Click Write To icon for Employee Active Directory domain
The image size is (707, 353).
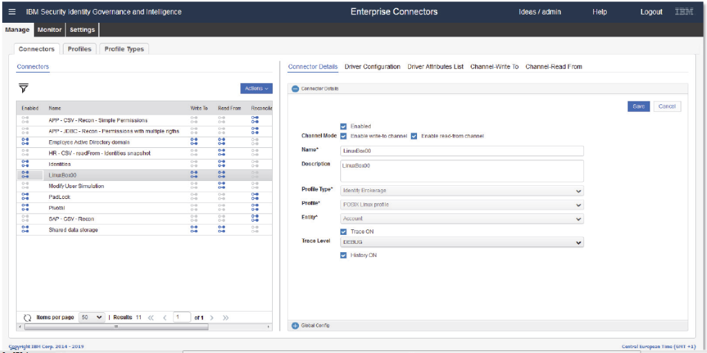[x=194, y=142]
